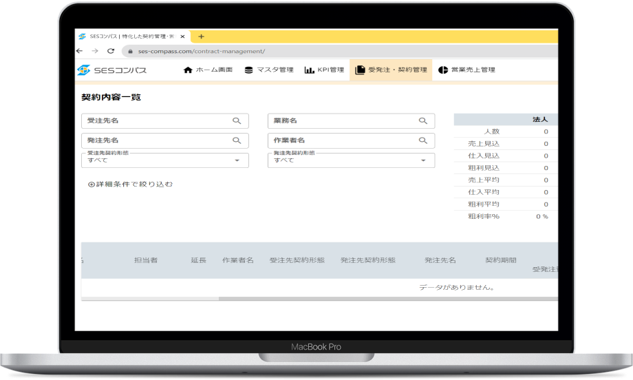Click the address bar URL
633x380 pixels.
click(x=202, y=51)
